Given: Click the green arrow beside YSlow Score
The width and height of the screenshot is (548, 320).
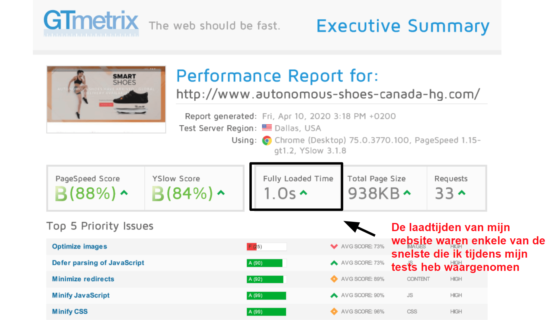Looking at the screenshot, I should [221, 193].
